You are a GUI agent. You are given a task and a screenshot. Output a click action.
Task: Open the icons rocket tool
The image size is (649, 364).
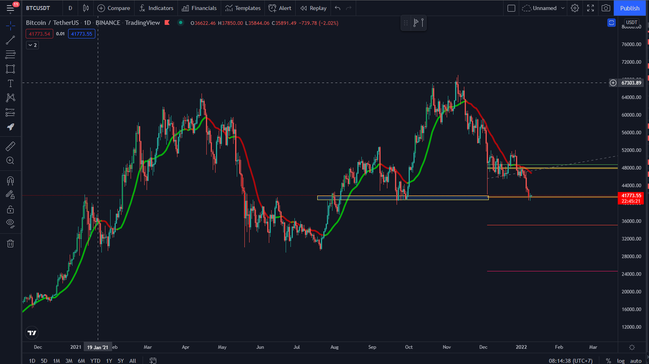[10, 127]
